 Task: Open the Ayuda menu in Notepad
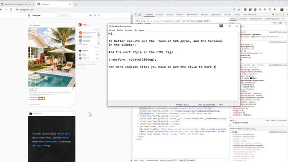(141, 30)
